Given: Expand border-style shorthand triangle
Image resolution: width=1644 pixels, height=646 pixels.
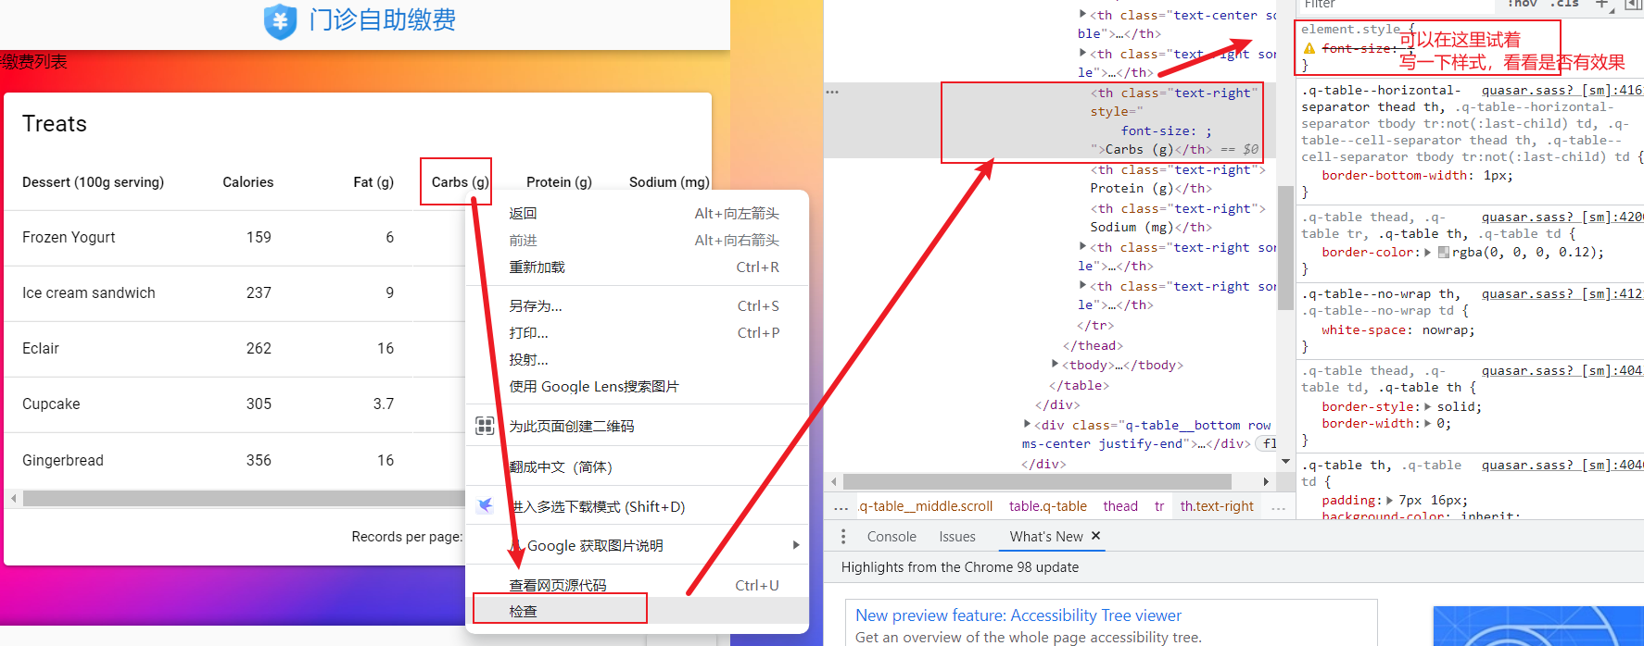Looking at the screenshot, I should [1428, 406].
